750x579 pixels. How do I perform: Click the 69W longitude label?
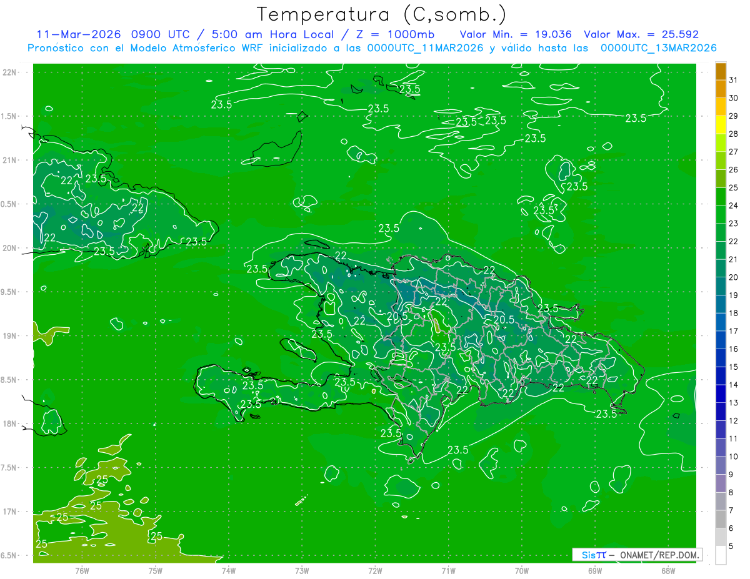click(x=595, y=571)
